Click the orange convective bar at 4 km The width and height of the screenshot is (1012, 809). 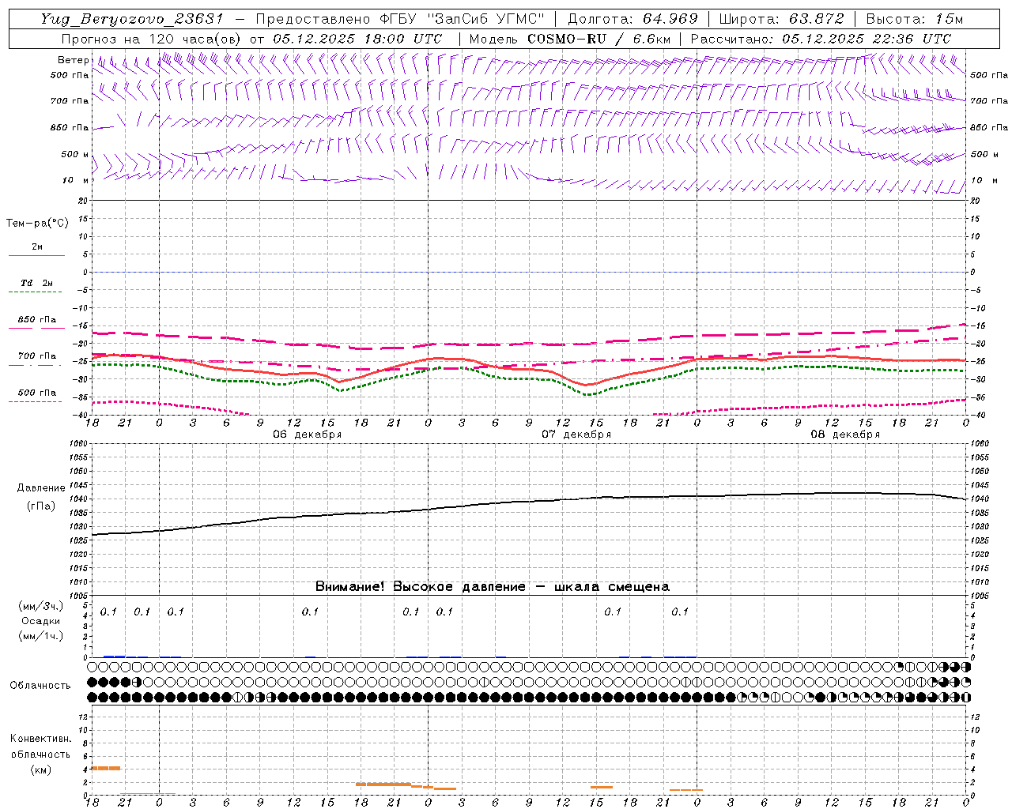pos(106,768)
